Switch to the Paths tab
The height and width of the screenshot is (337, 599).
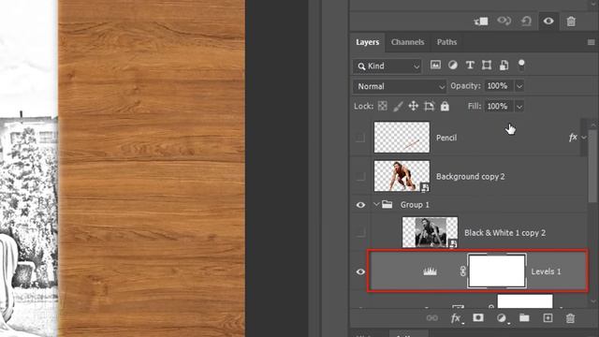click(446, 42)
